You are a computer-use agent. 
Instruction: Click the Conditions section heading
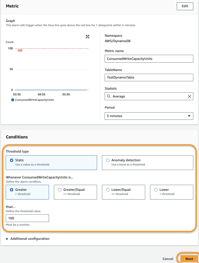pyautogui.click(x=17, y=137)
